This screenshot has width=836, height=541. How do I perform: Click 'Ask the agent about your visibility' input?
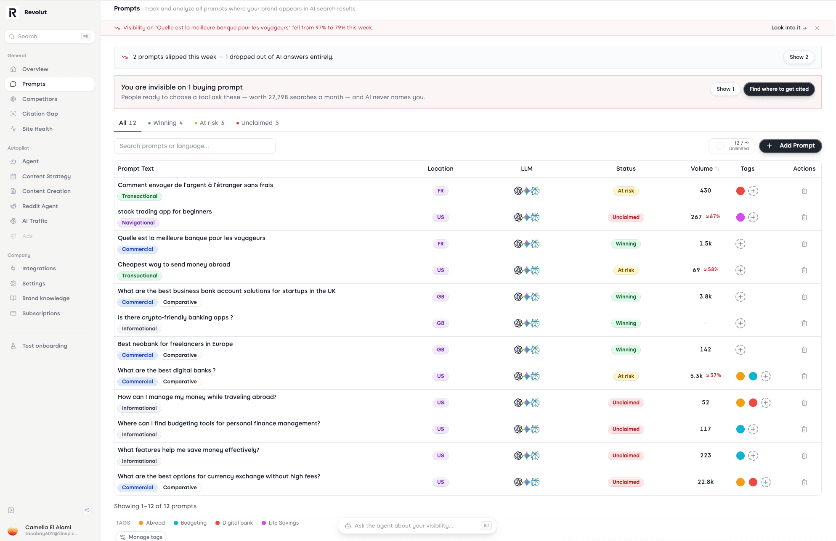pos(417,526)
